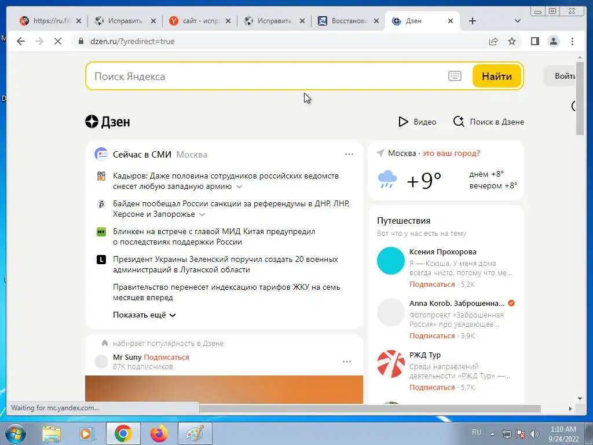Expand news list with Показать ещё

pyautogui.click(x=144, y=315)
